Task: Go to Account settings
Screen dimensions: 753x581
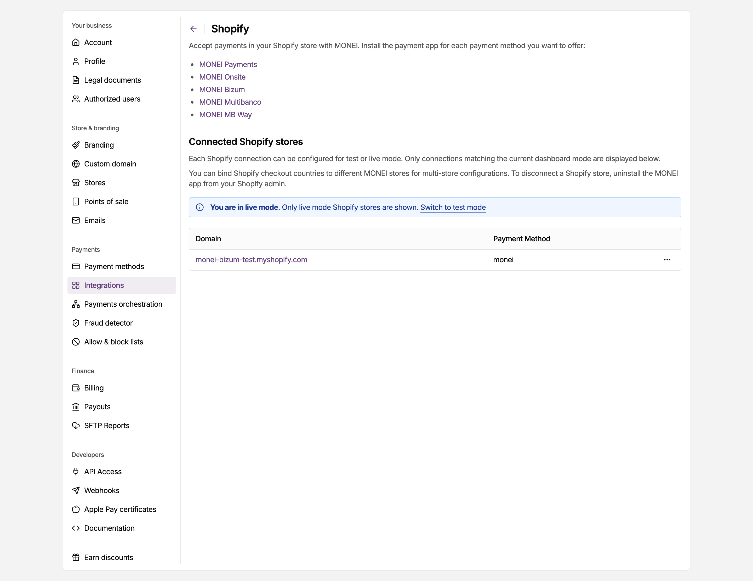Action: click(x=122, y=42)
